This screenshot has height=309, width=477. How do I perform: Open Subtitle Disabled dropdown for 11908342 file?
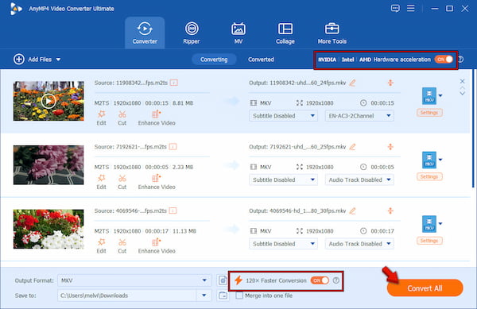(x=283, y=116)
